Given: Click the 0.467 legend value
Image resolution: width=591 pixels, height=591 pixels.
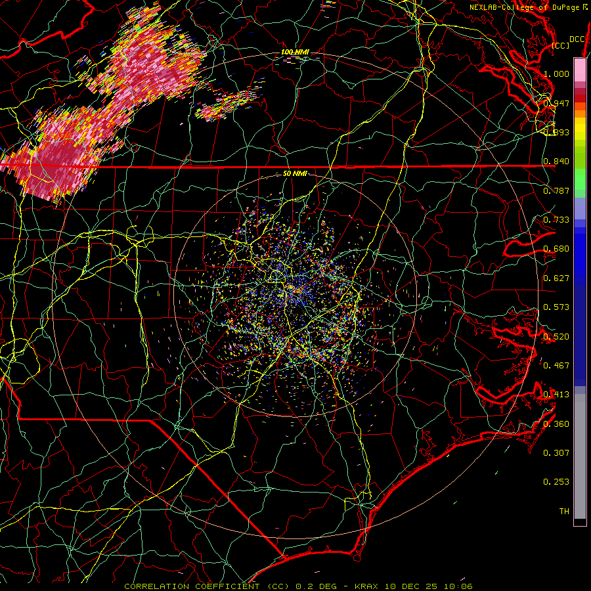Looking at the screenshot, I should point(556,366).
